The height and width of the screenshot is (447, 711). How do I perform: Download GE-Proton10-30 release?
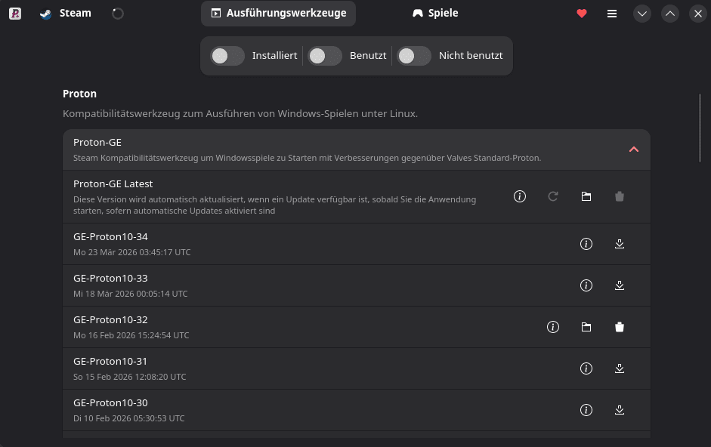coord(620,410)
